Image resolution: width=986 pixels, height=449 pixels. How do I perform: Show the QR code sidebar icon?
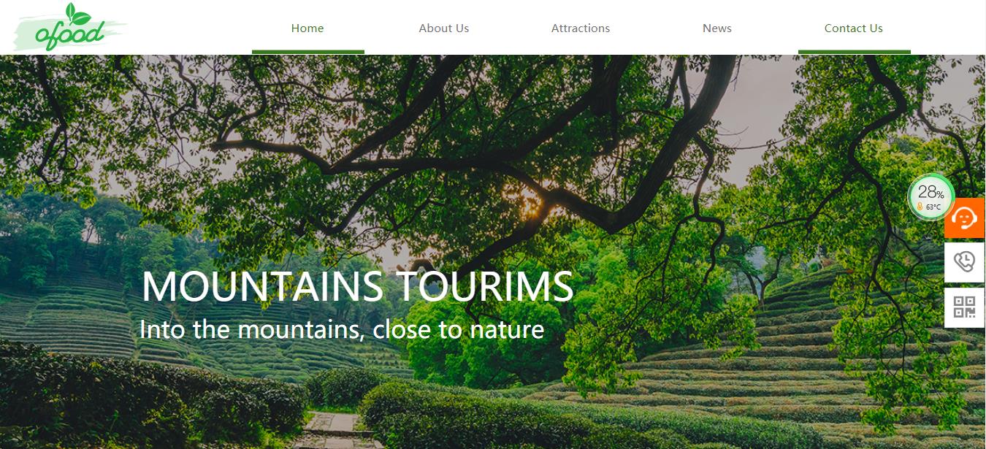[x=964, y=307]
